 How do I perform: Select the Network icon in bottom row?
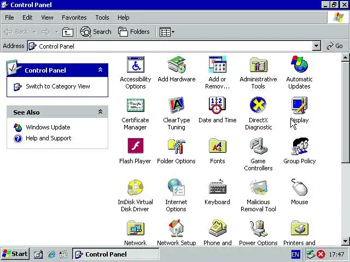click(136, 229)
